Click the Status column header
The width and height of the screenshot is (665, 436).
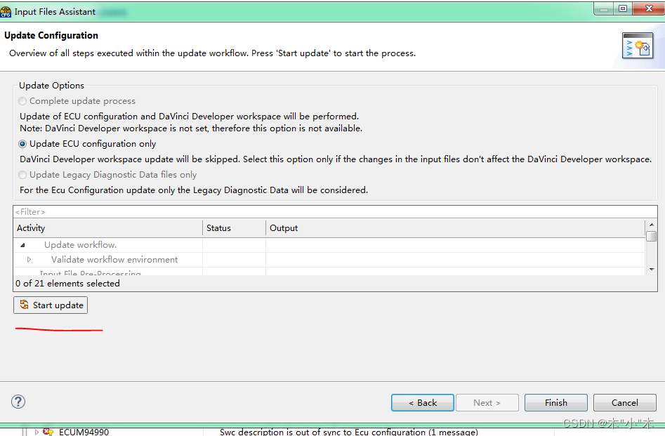tap(234, 227)
